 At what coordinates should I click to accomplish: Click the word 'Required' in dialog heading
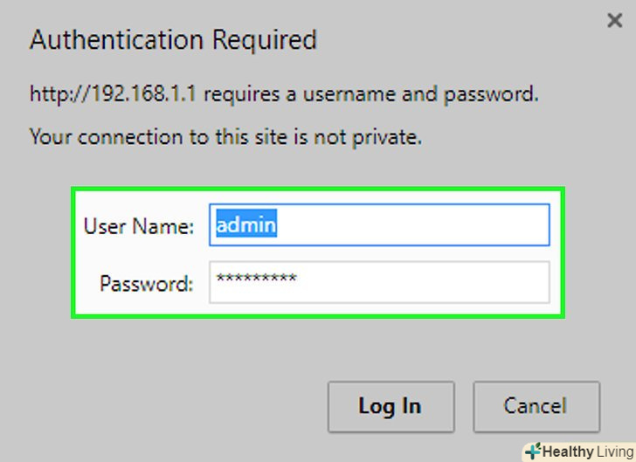coord(260,40)
